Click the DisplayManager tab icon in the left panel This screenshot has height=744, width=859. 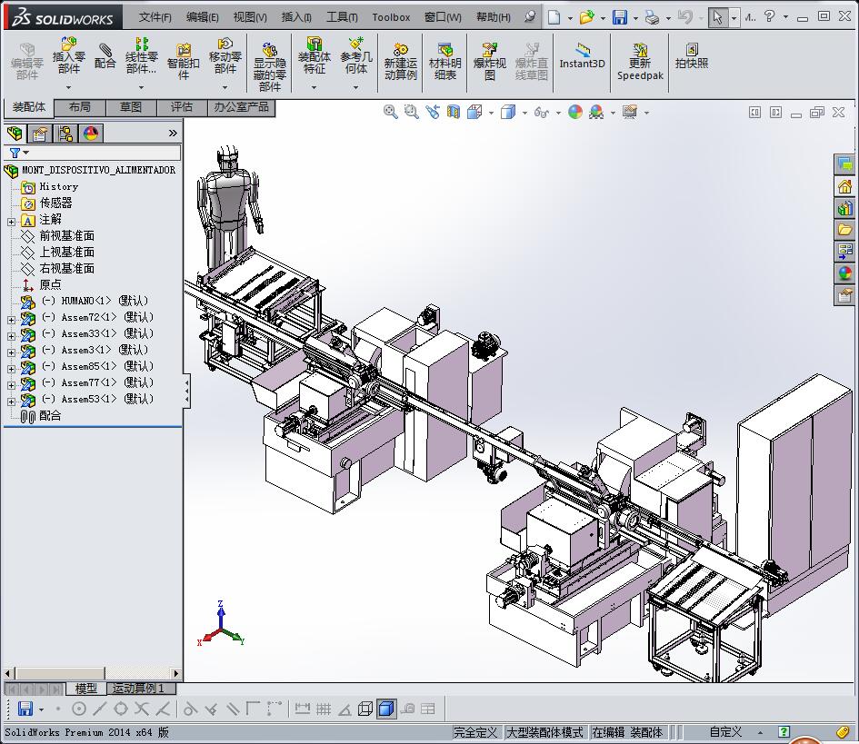pos(90,134)
